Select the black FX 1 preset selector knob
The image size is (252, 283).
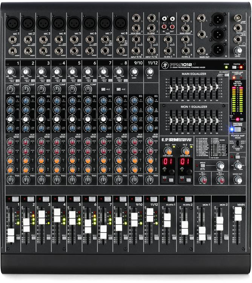pos(172,171)
